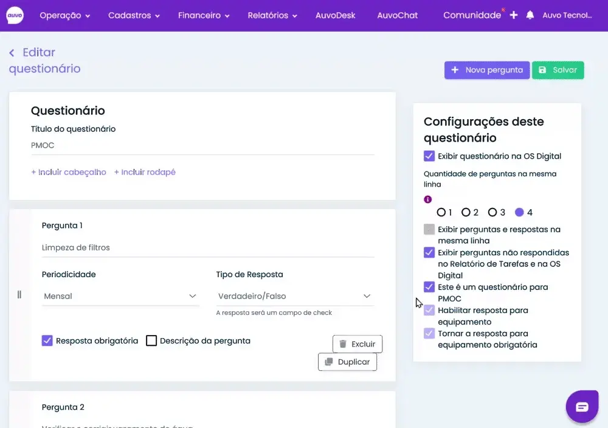
Task: Open the Financeiro menu
Action: click(x=204, y=16)
